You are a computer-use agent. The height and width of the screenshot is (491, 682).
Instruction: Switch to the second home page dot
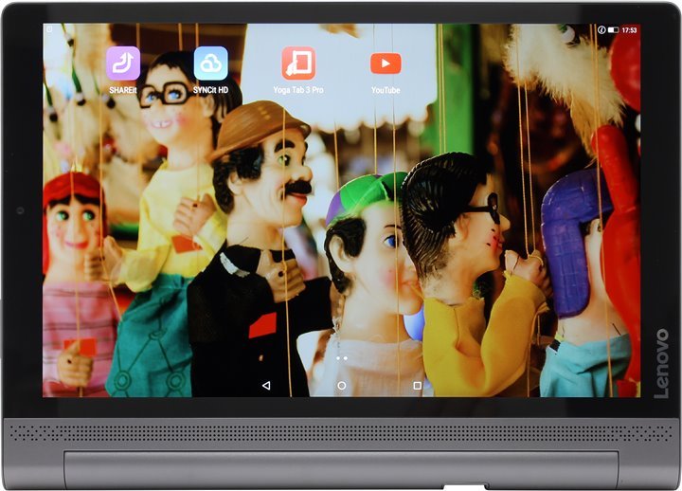tap(346, 359)
